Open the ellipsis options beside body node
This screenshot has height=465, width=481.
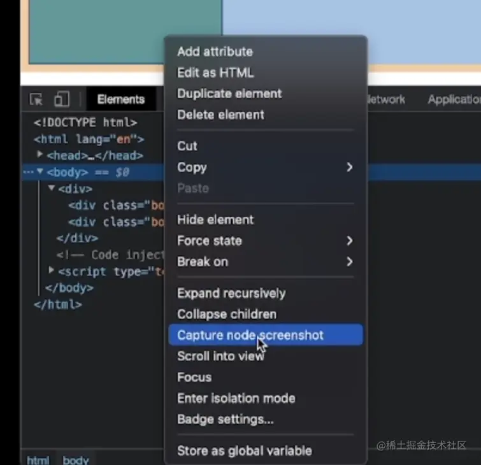click(x=28, y=172)
